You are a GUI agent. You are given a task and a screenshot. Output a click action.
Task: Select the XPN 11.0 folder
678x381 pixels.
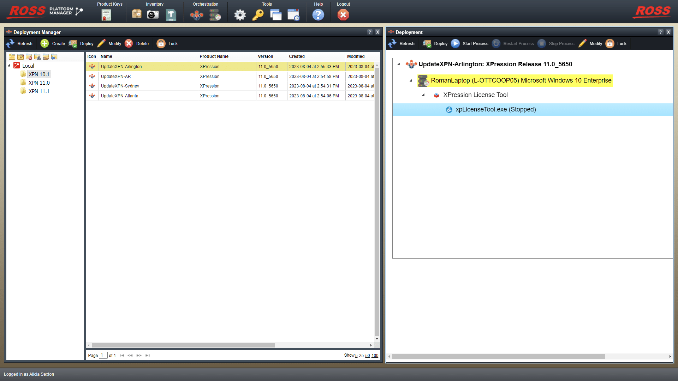[x=39, y=83]
